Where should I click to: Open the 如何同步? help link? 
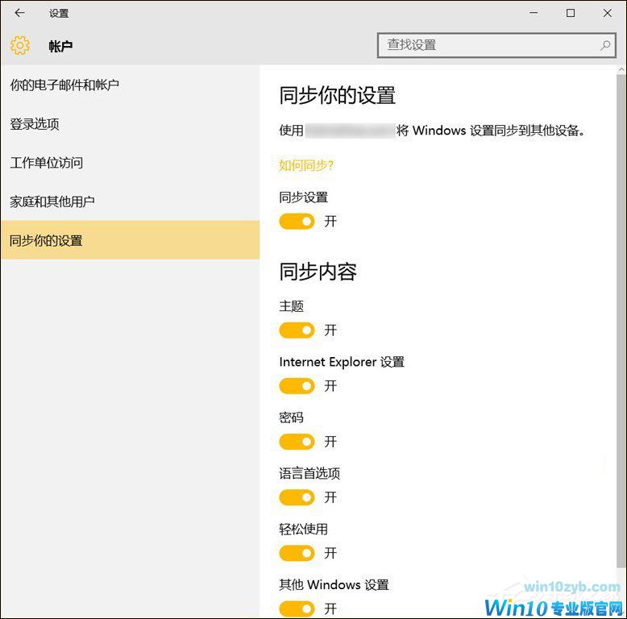pos(306,164)
